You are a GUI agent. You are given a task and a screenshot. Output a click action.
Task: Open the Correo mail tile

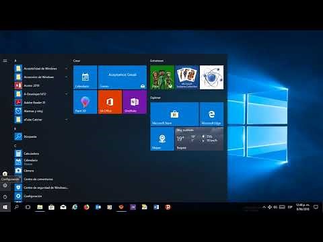click(122, 77)
